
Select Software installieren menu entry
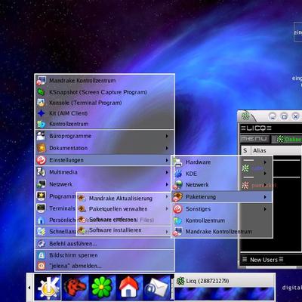(x=123, y=230)
